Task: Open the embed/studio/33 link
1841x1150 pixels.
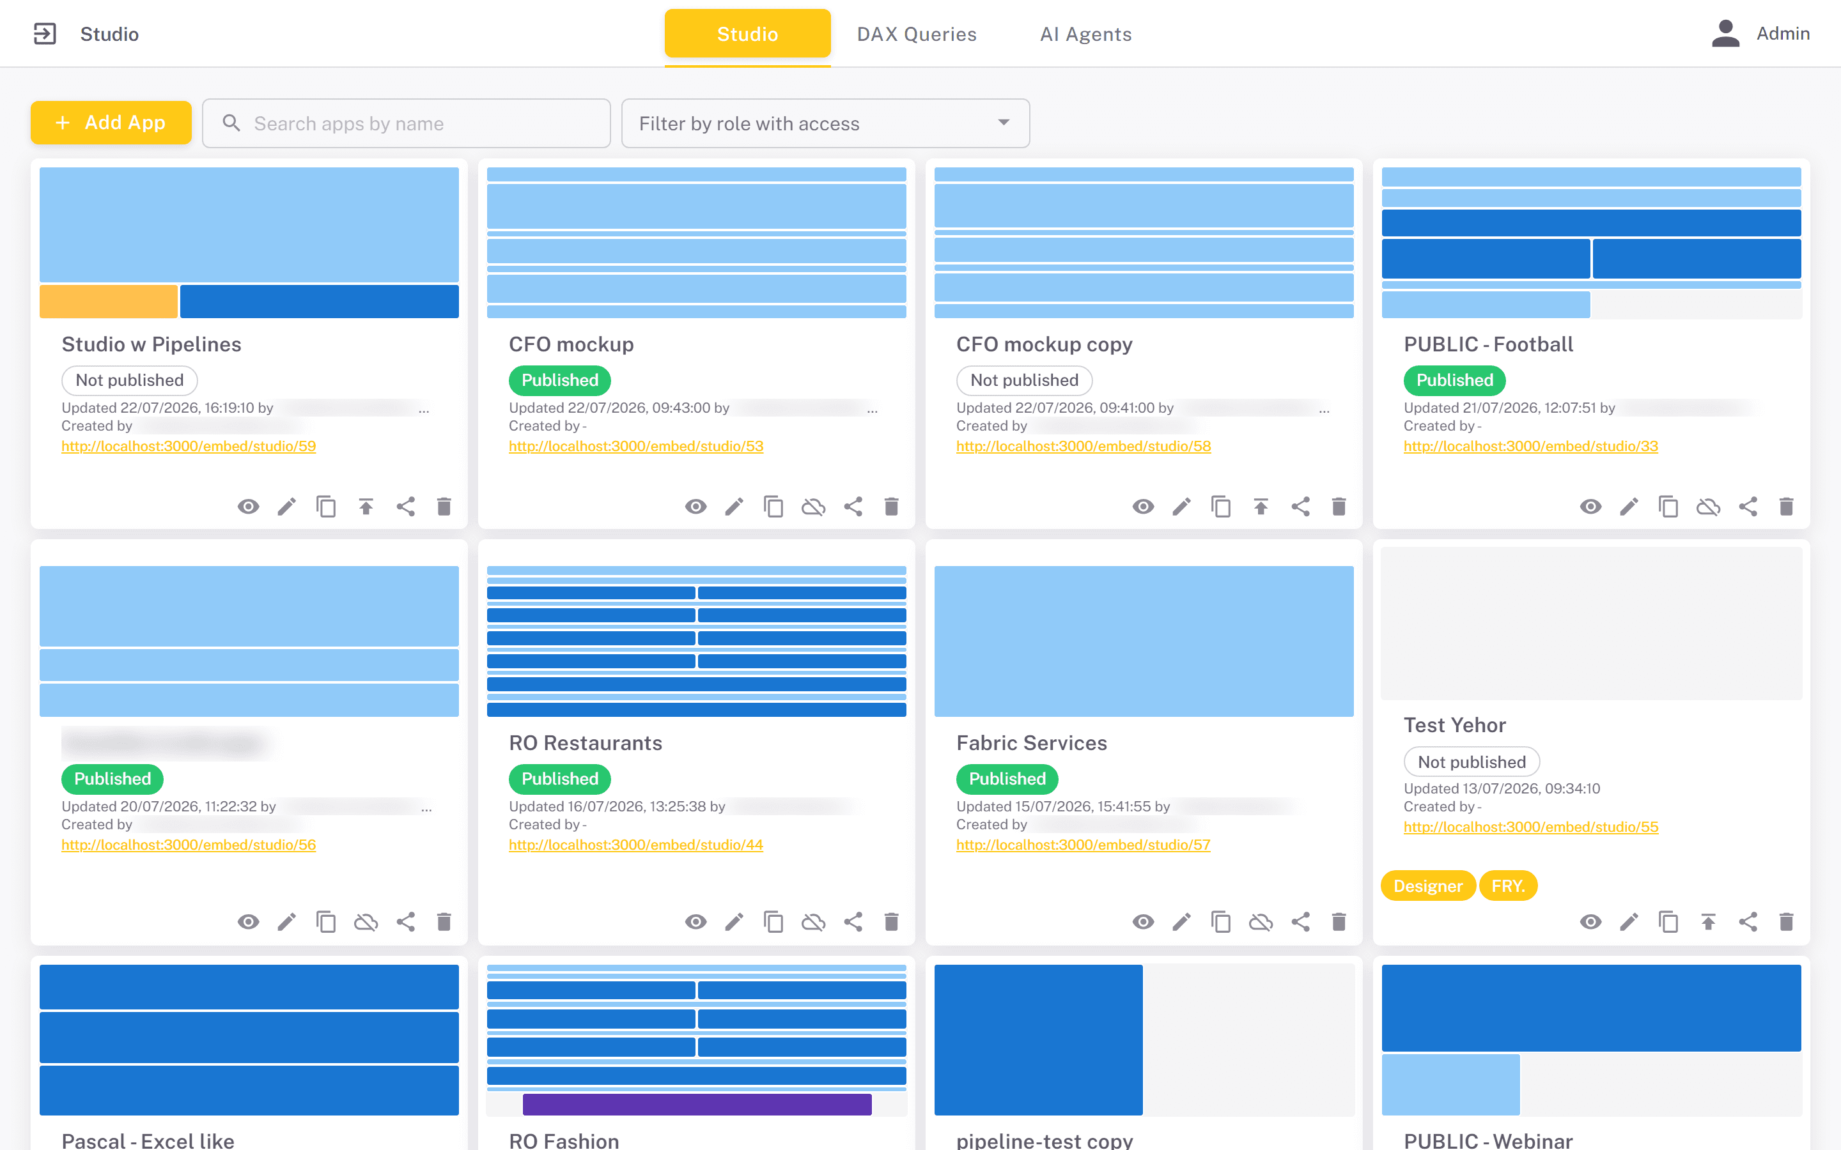Action: coord(1530,446)
